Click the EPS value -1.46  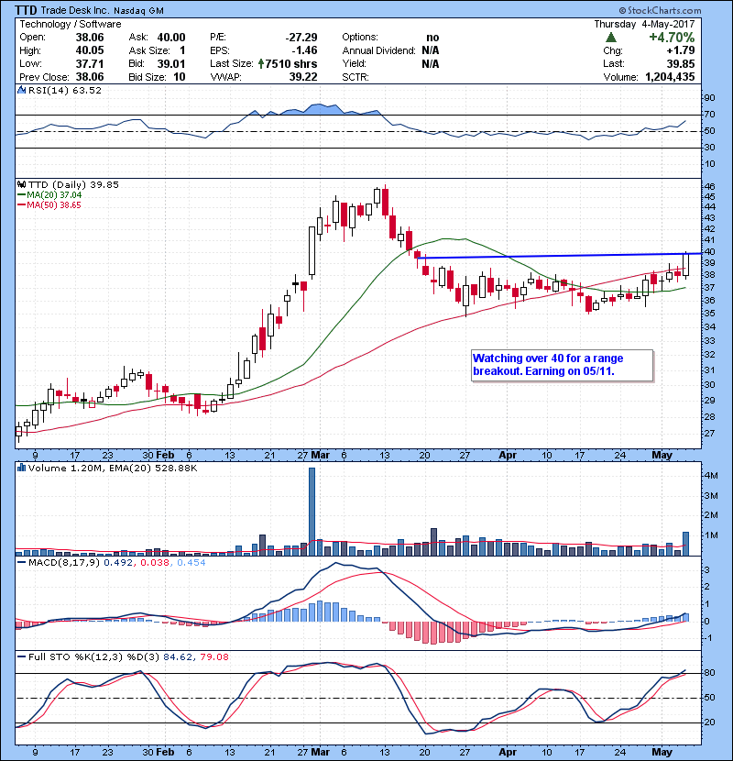(x=304, y=50)
